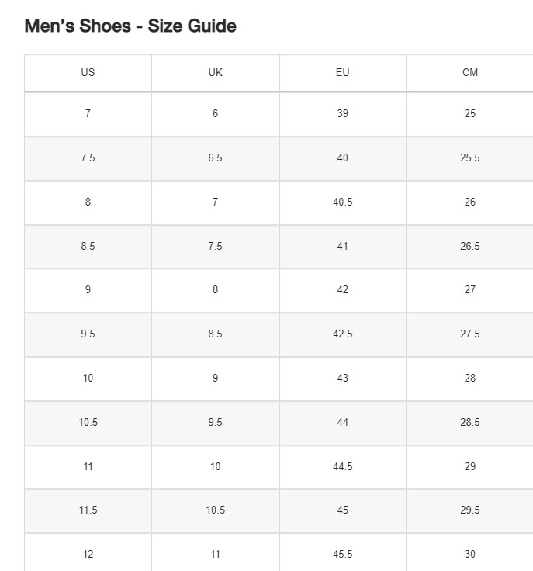
Task: Click CM value 27.5 cell
Action: pos(469,334)
